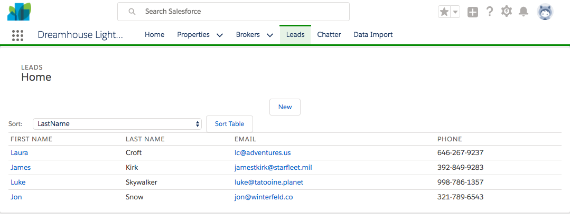Image resolution: width=570 pixels, height=221 pixels.
Task: Expand the favorites list dropdown arrow
Action: tap(455, 12)
